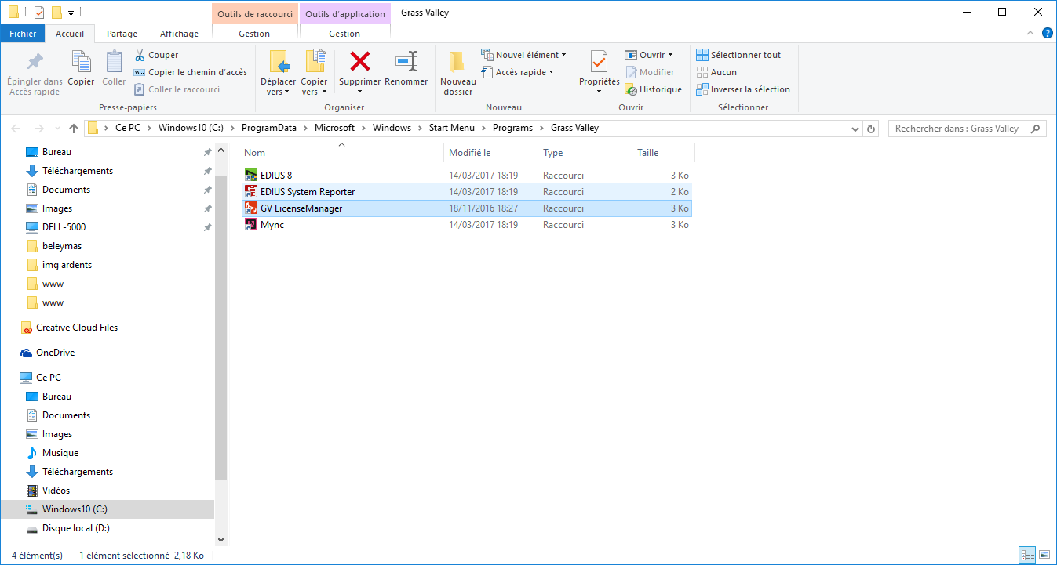The width and height of the screenshot is (1057, 565).
Task: Select the Accueil tab
Action: click(x=70, y=34)
